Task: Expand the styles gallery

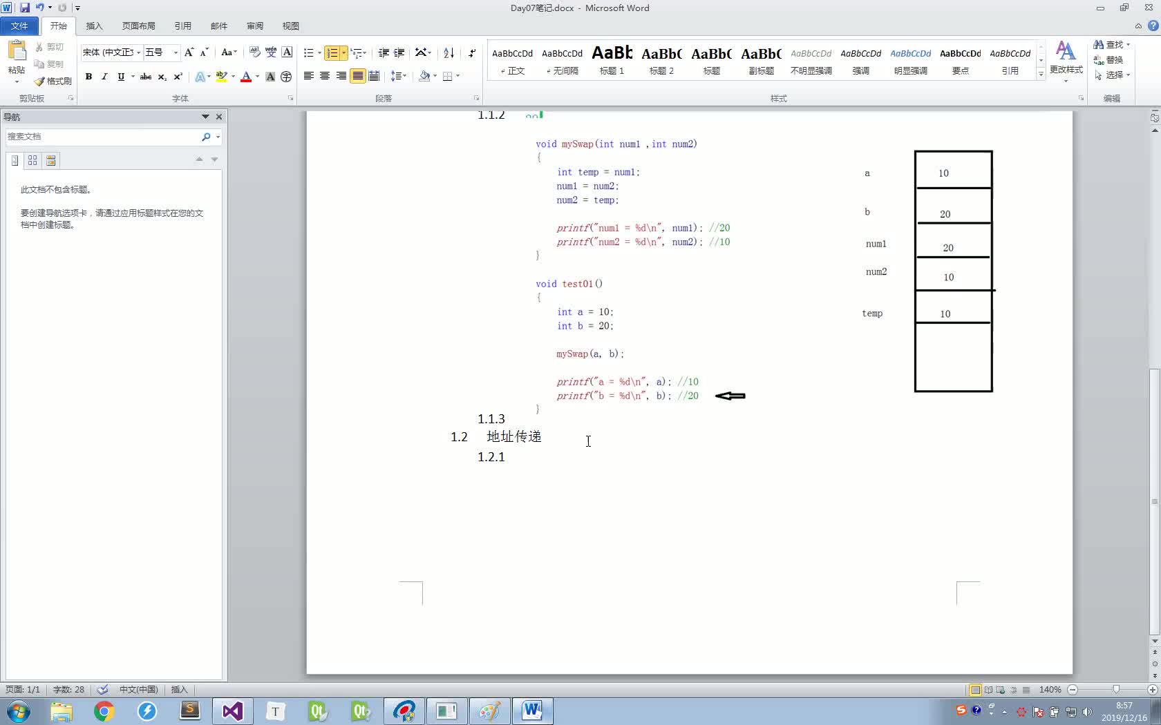Action: 1041,75
